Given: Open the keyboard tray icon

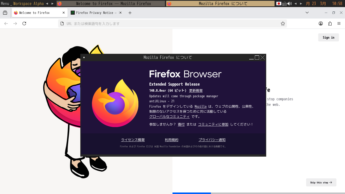Looking at the screenshot, I should [x=284, y=4].
